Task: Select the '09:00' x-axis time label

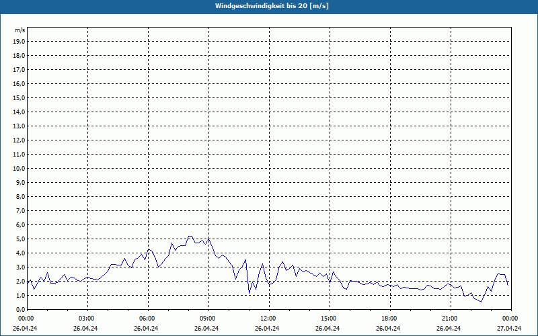Action: point(208,319)
